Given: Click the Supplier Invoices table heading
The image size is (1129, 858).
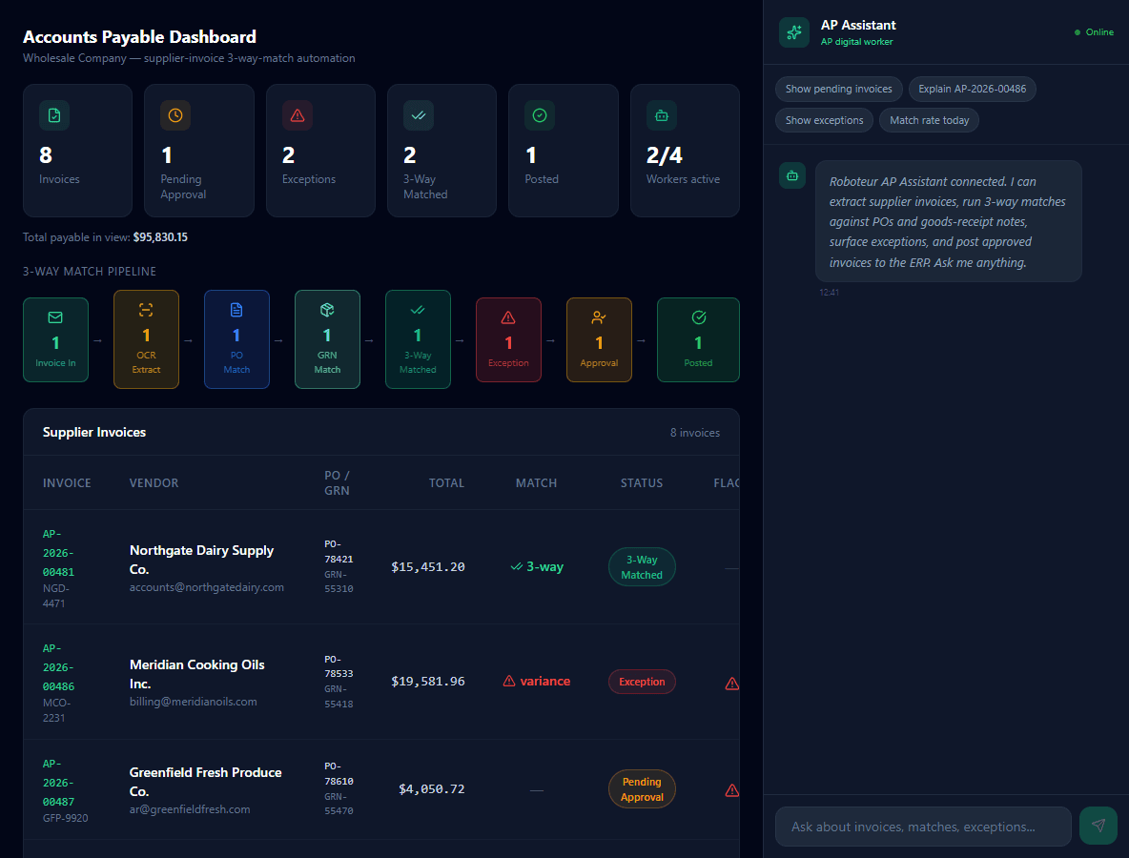Looking at the screenshot, I should click(94, 432).
